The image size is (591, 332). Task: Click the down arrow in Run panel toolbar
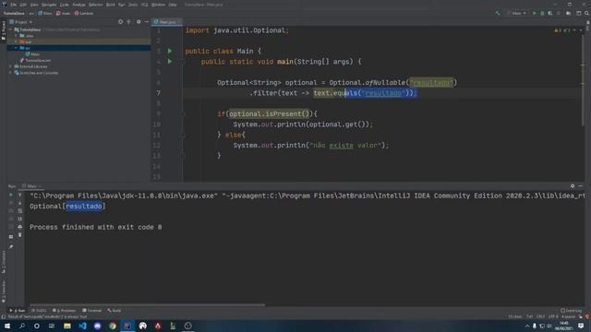pyautogui.click(x=20, y=203)
